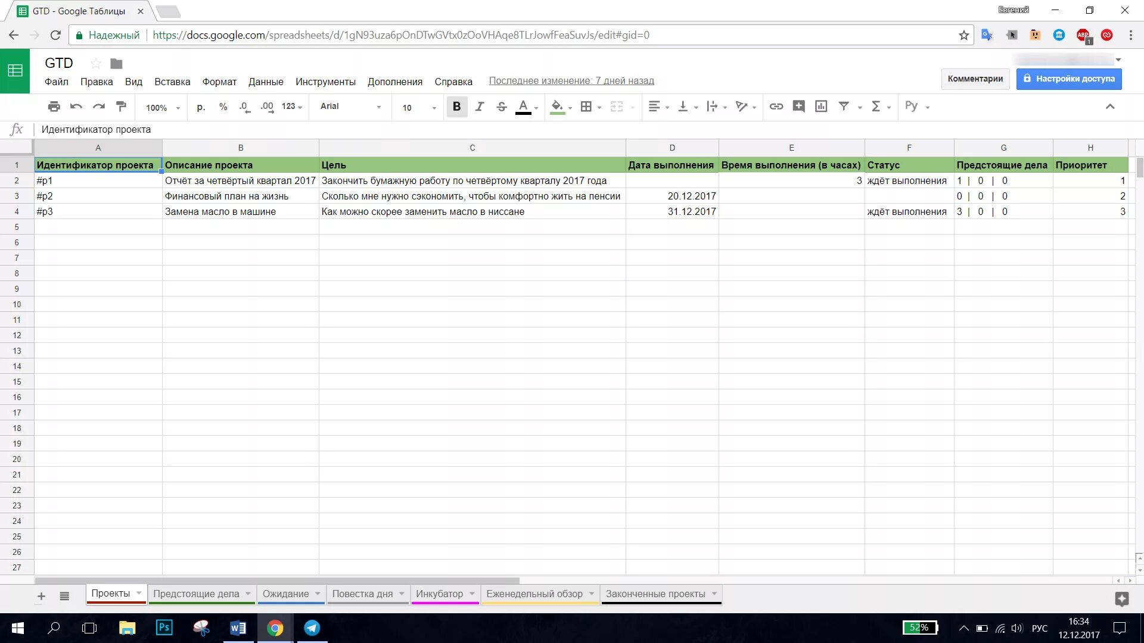Open the borders tool

pos(586,107)
